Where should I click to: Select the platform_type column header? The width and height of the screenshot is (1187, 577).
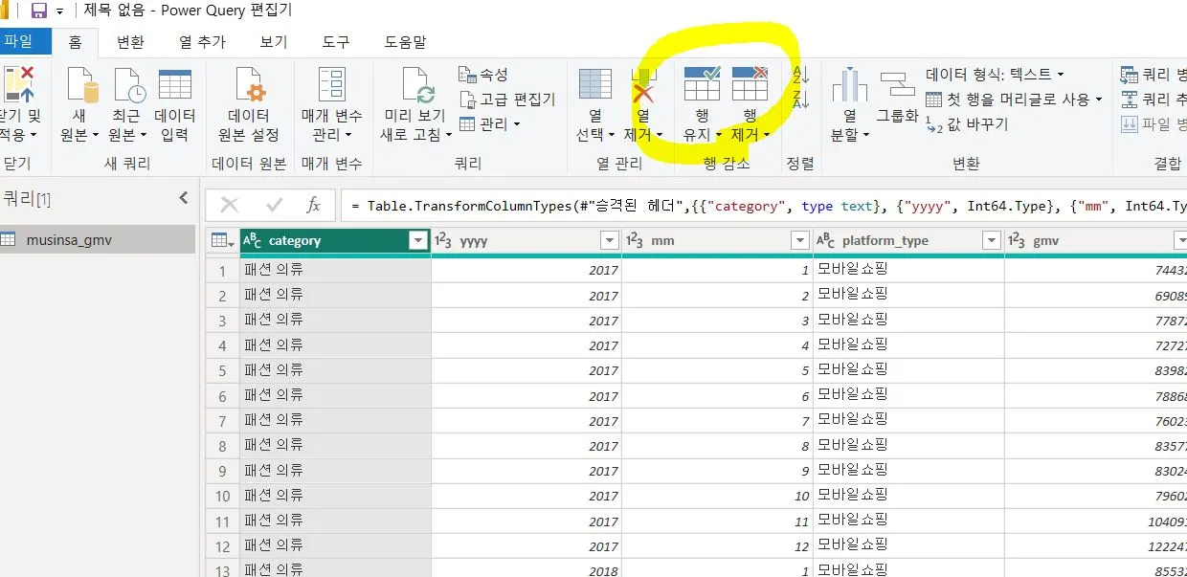908,241
